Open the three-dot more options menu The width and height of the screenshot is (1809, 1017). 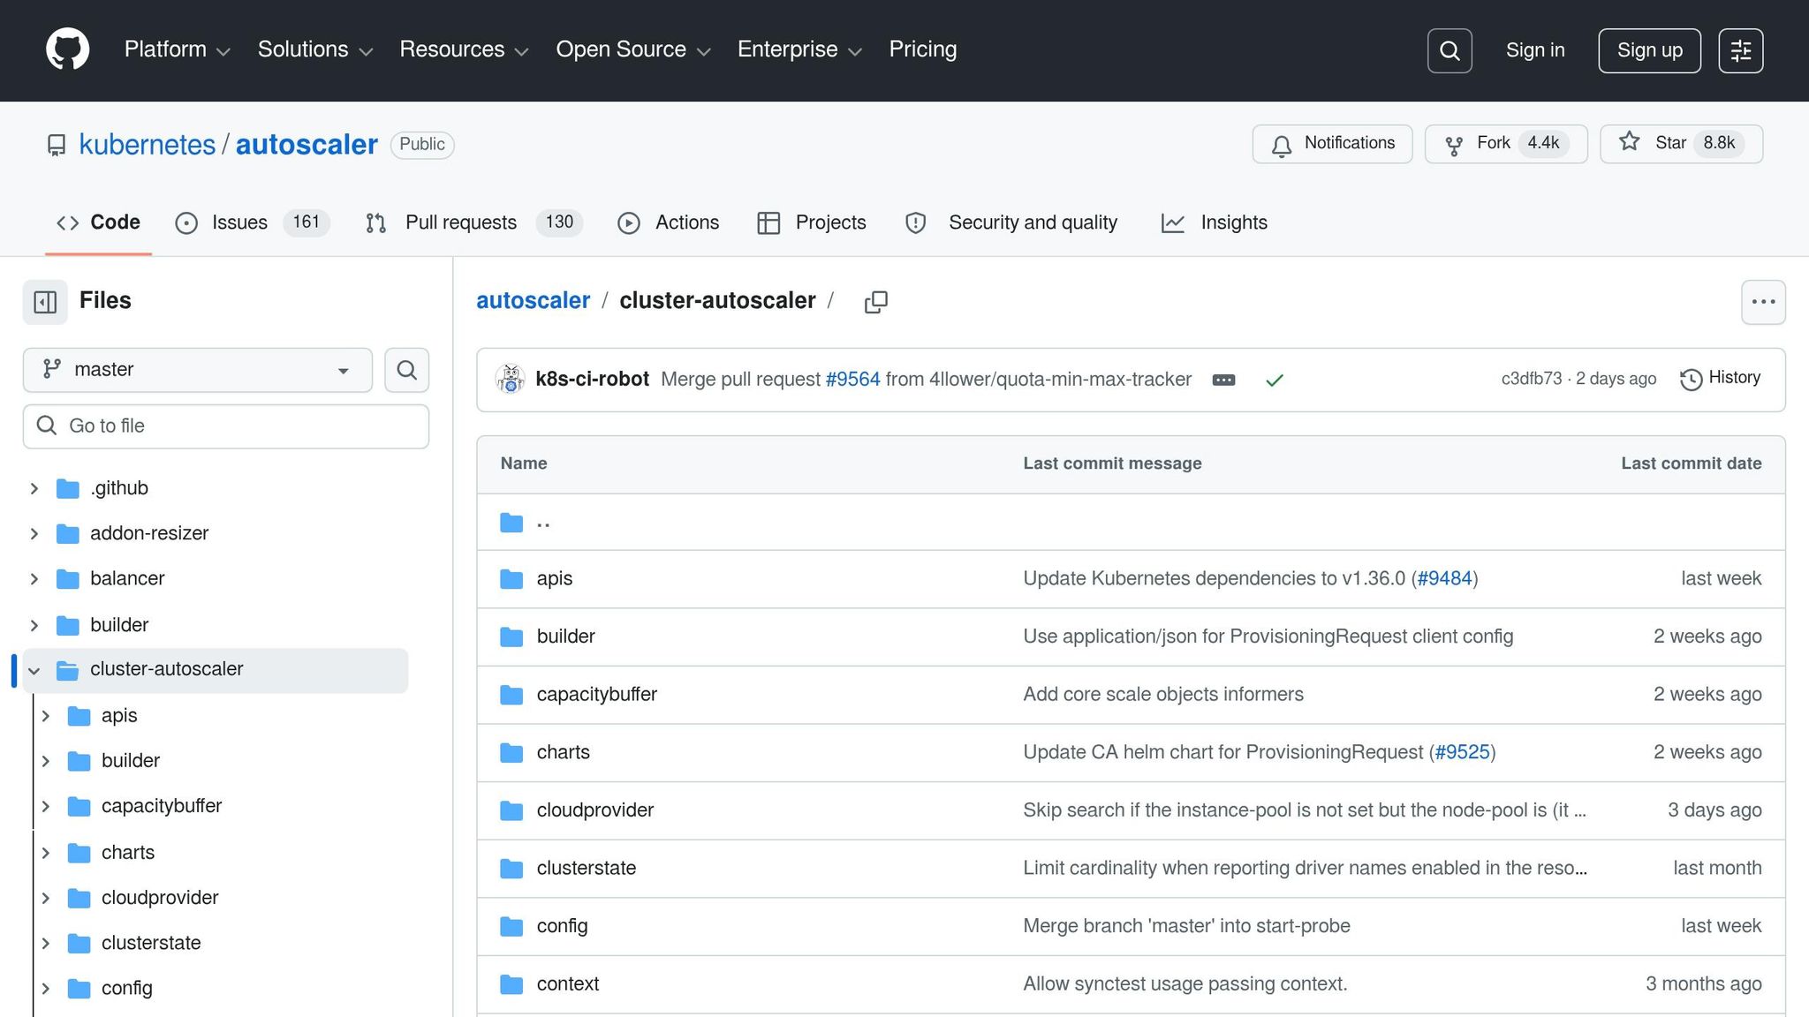(x=1763, y=302)
